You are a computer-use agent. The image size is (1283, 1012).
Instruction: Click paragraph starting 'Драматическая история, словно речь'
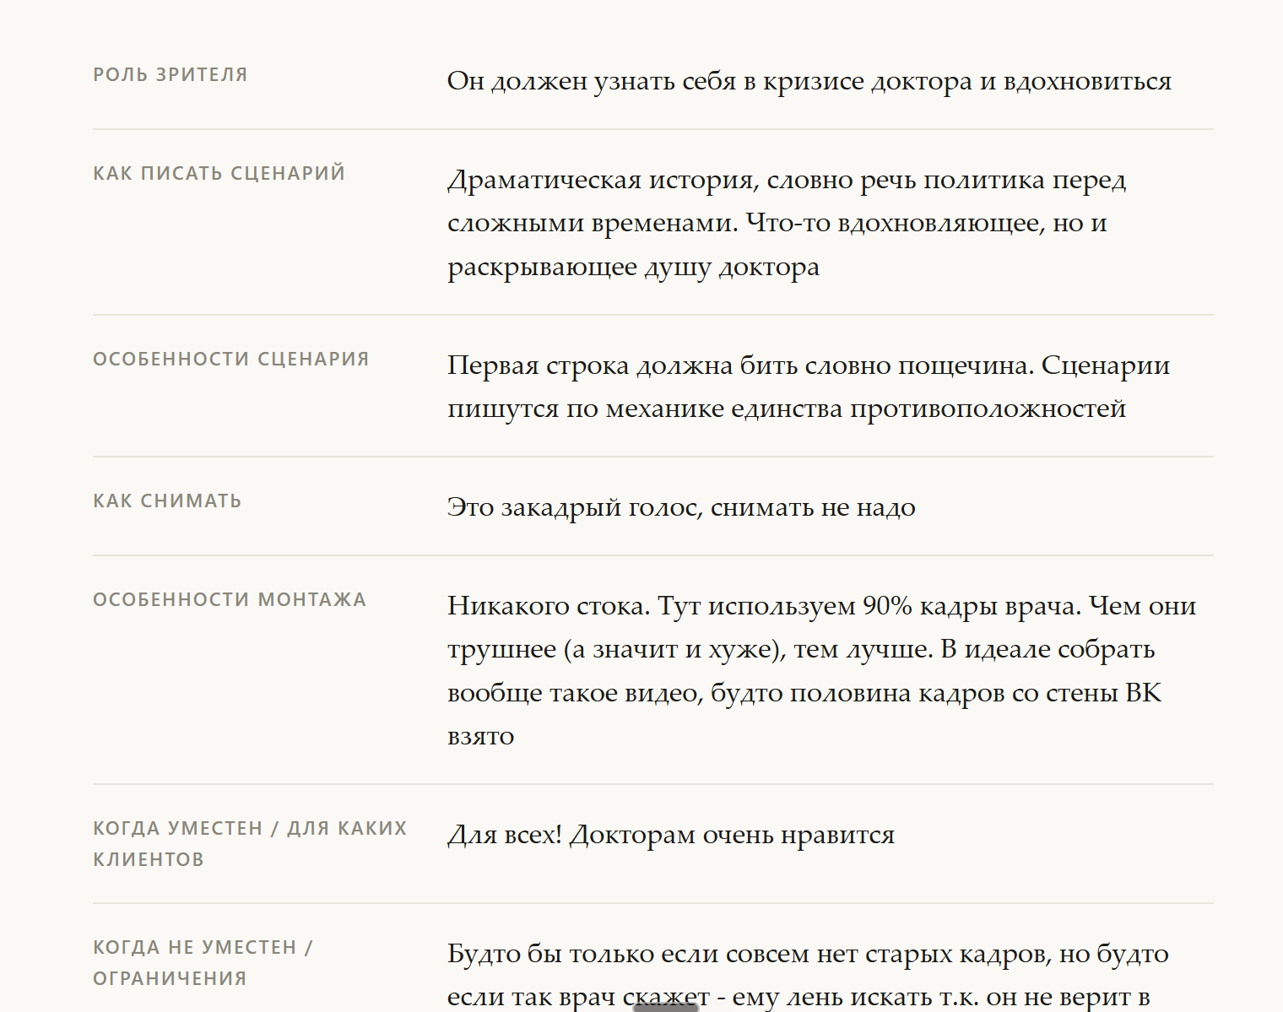point(787,223)
